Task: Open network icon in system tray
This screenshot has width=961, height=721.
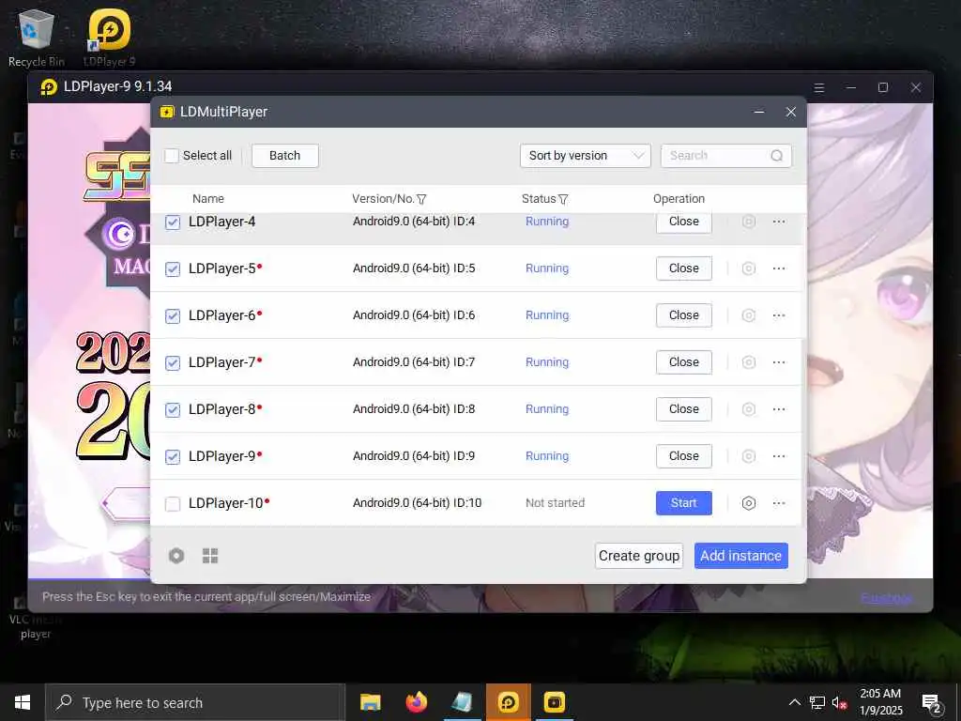Action: pyautogui.click(x=817, y=702)
